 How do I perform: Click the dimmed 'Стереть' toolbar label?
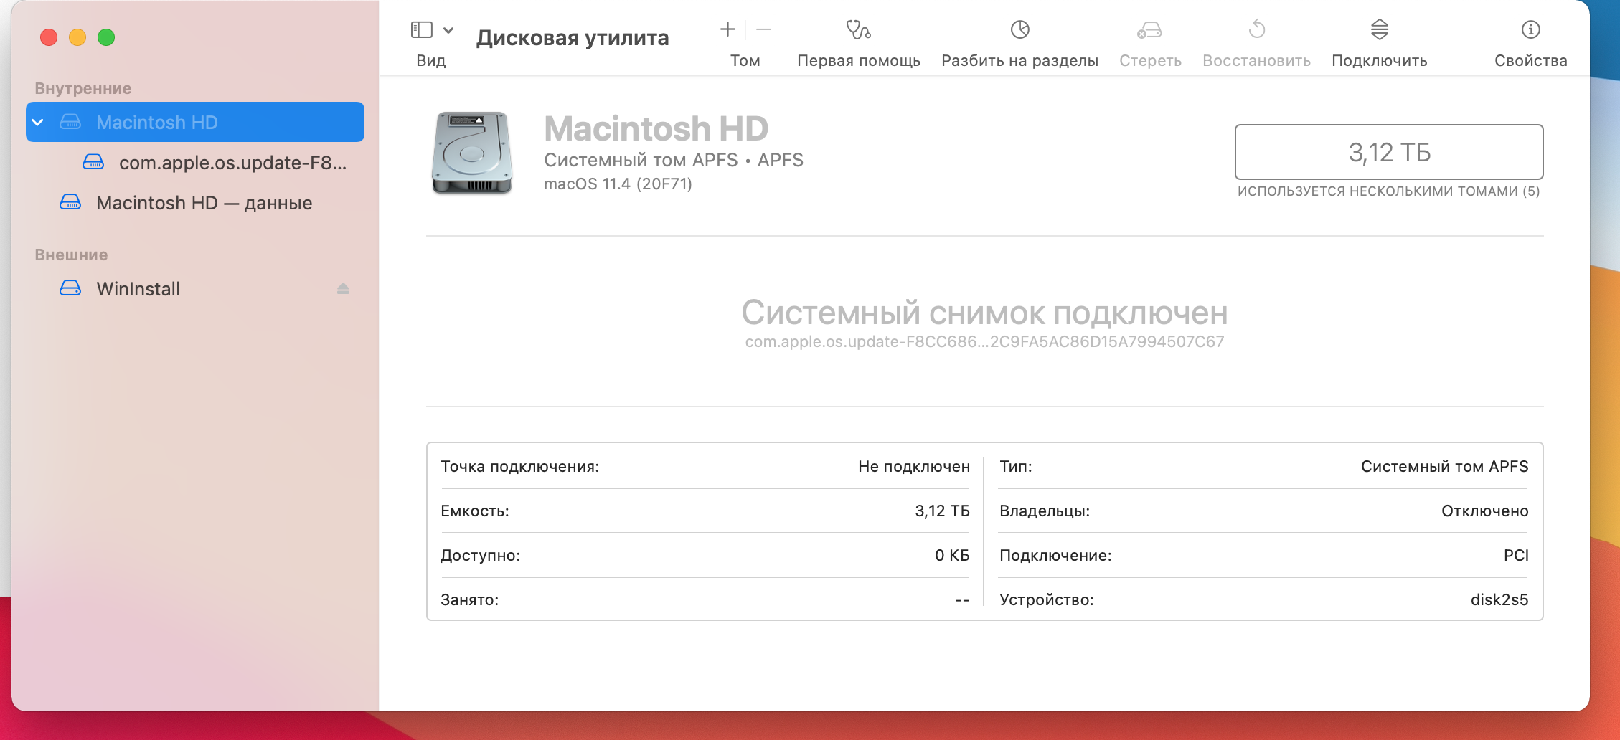tap(1150, 61)
